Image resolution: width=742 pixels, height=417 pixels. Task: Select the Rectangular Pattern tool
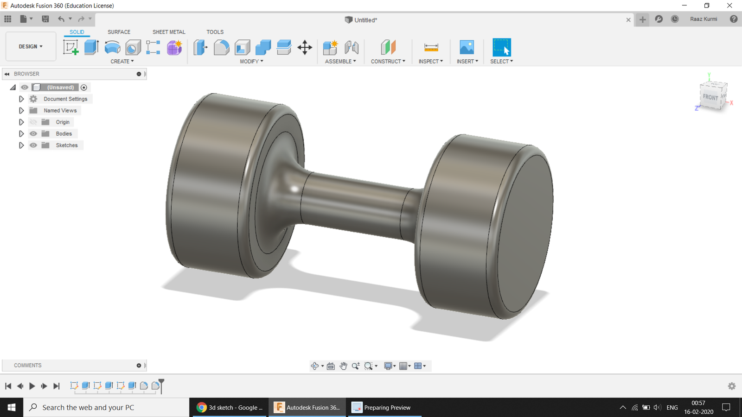click(x=153, y=47)
